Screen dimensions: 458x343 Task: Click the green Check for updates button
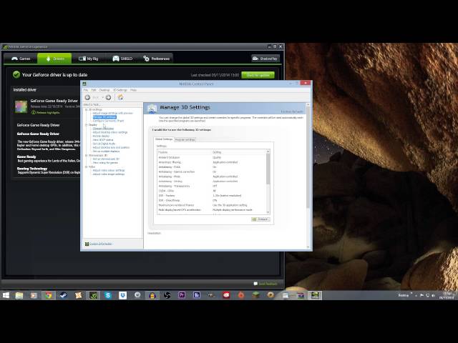pyautogui.click(x=258, y=75)
